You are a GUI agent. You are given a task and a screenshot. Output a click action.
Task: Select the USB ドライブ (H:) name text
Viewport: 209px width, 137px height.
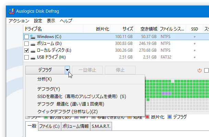pos(51,57)
